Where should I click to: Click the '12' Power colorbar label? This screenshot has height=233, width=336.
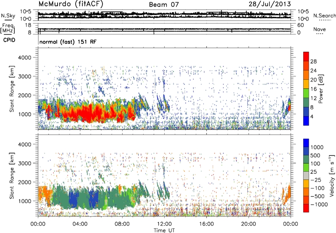pyautogui.click(x=313, y=98)
